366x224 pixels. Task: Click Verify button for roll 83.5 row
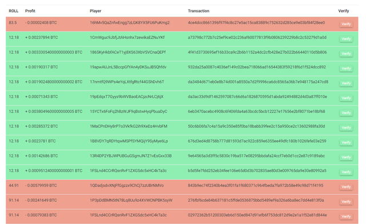click(x=346, y=24)
